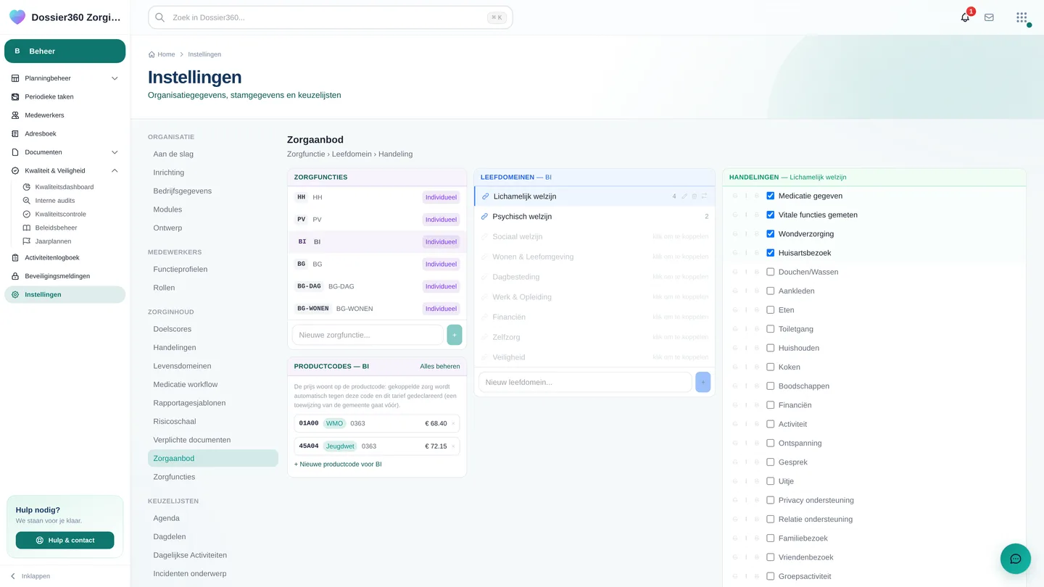The height and width of the screenshot is (587, 1044).
Task: Open Bedrijfsgegevens settings page
Action: pyautogui.click(x=213, y=191)
